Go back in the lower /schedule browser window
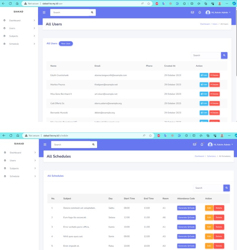 [4, 136]
